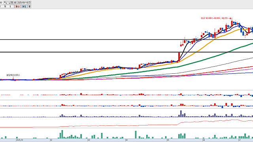Click the 03 month axis label
253x142 pixels.
[x=89, y=140]
